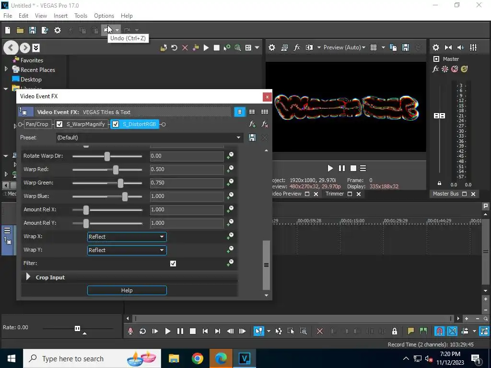Expand the Crop Input section
491x368 pixels.
tap(28, 276)
